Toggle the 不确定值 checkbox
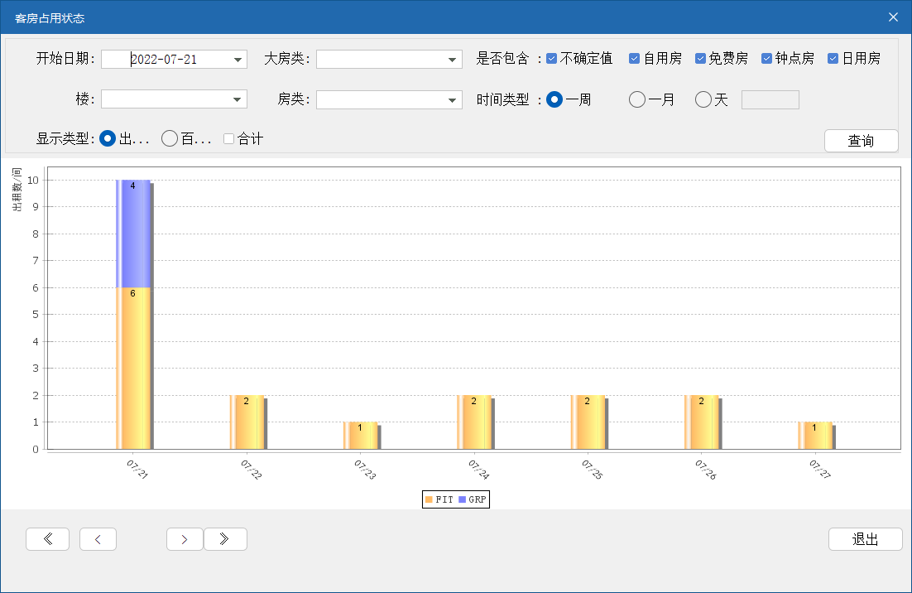 (x=551, y=58)
